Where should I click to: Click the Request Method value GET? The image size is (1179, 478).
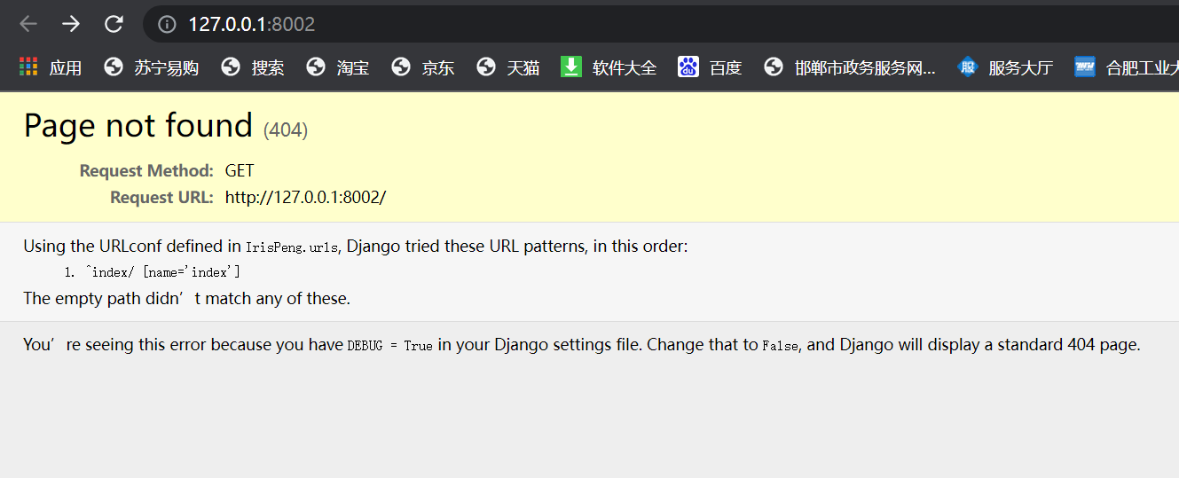click(x=240, y=170)
